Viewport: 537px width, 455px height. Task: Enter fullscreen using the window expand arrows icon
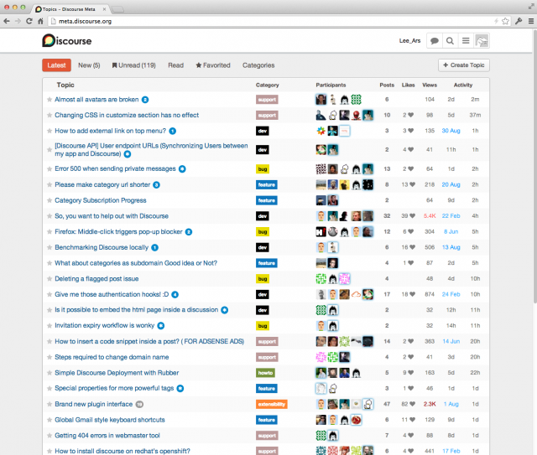point(531,6)
